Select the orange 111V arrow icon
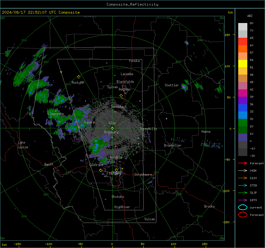265x248 pixels. 243,178
